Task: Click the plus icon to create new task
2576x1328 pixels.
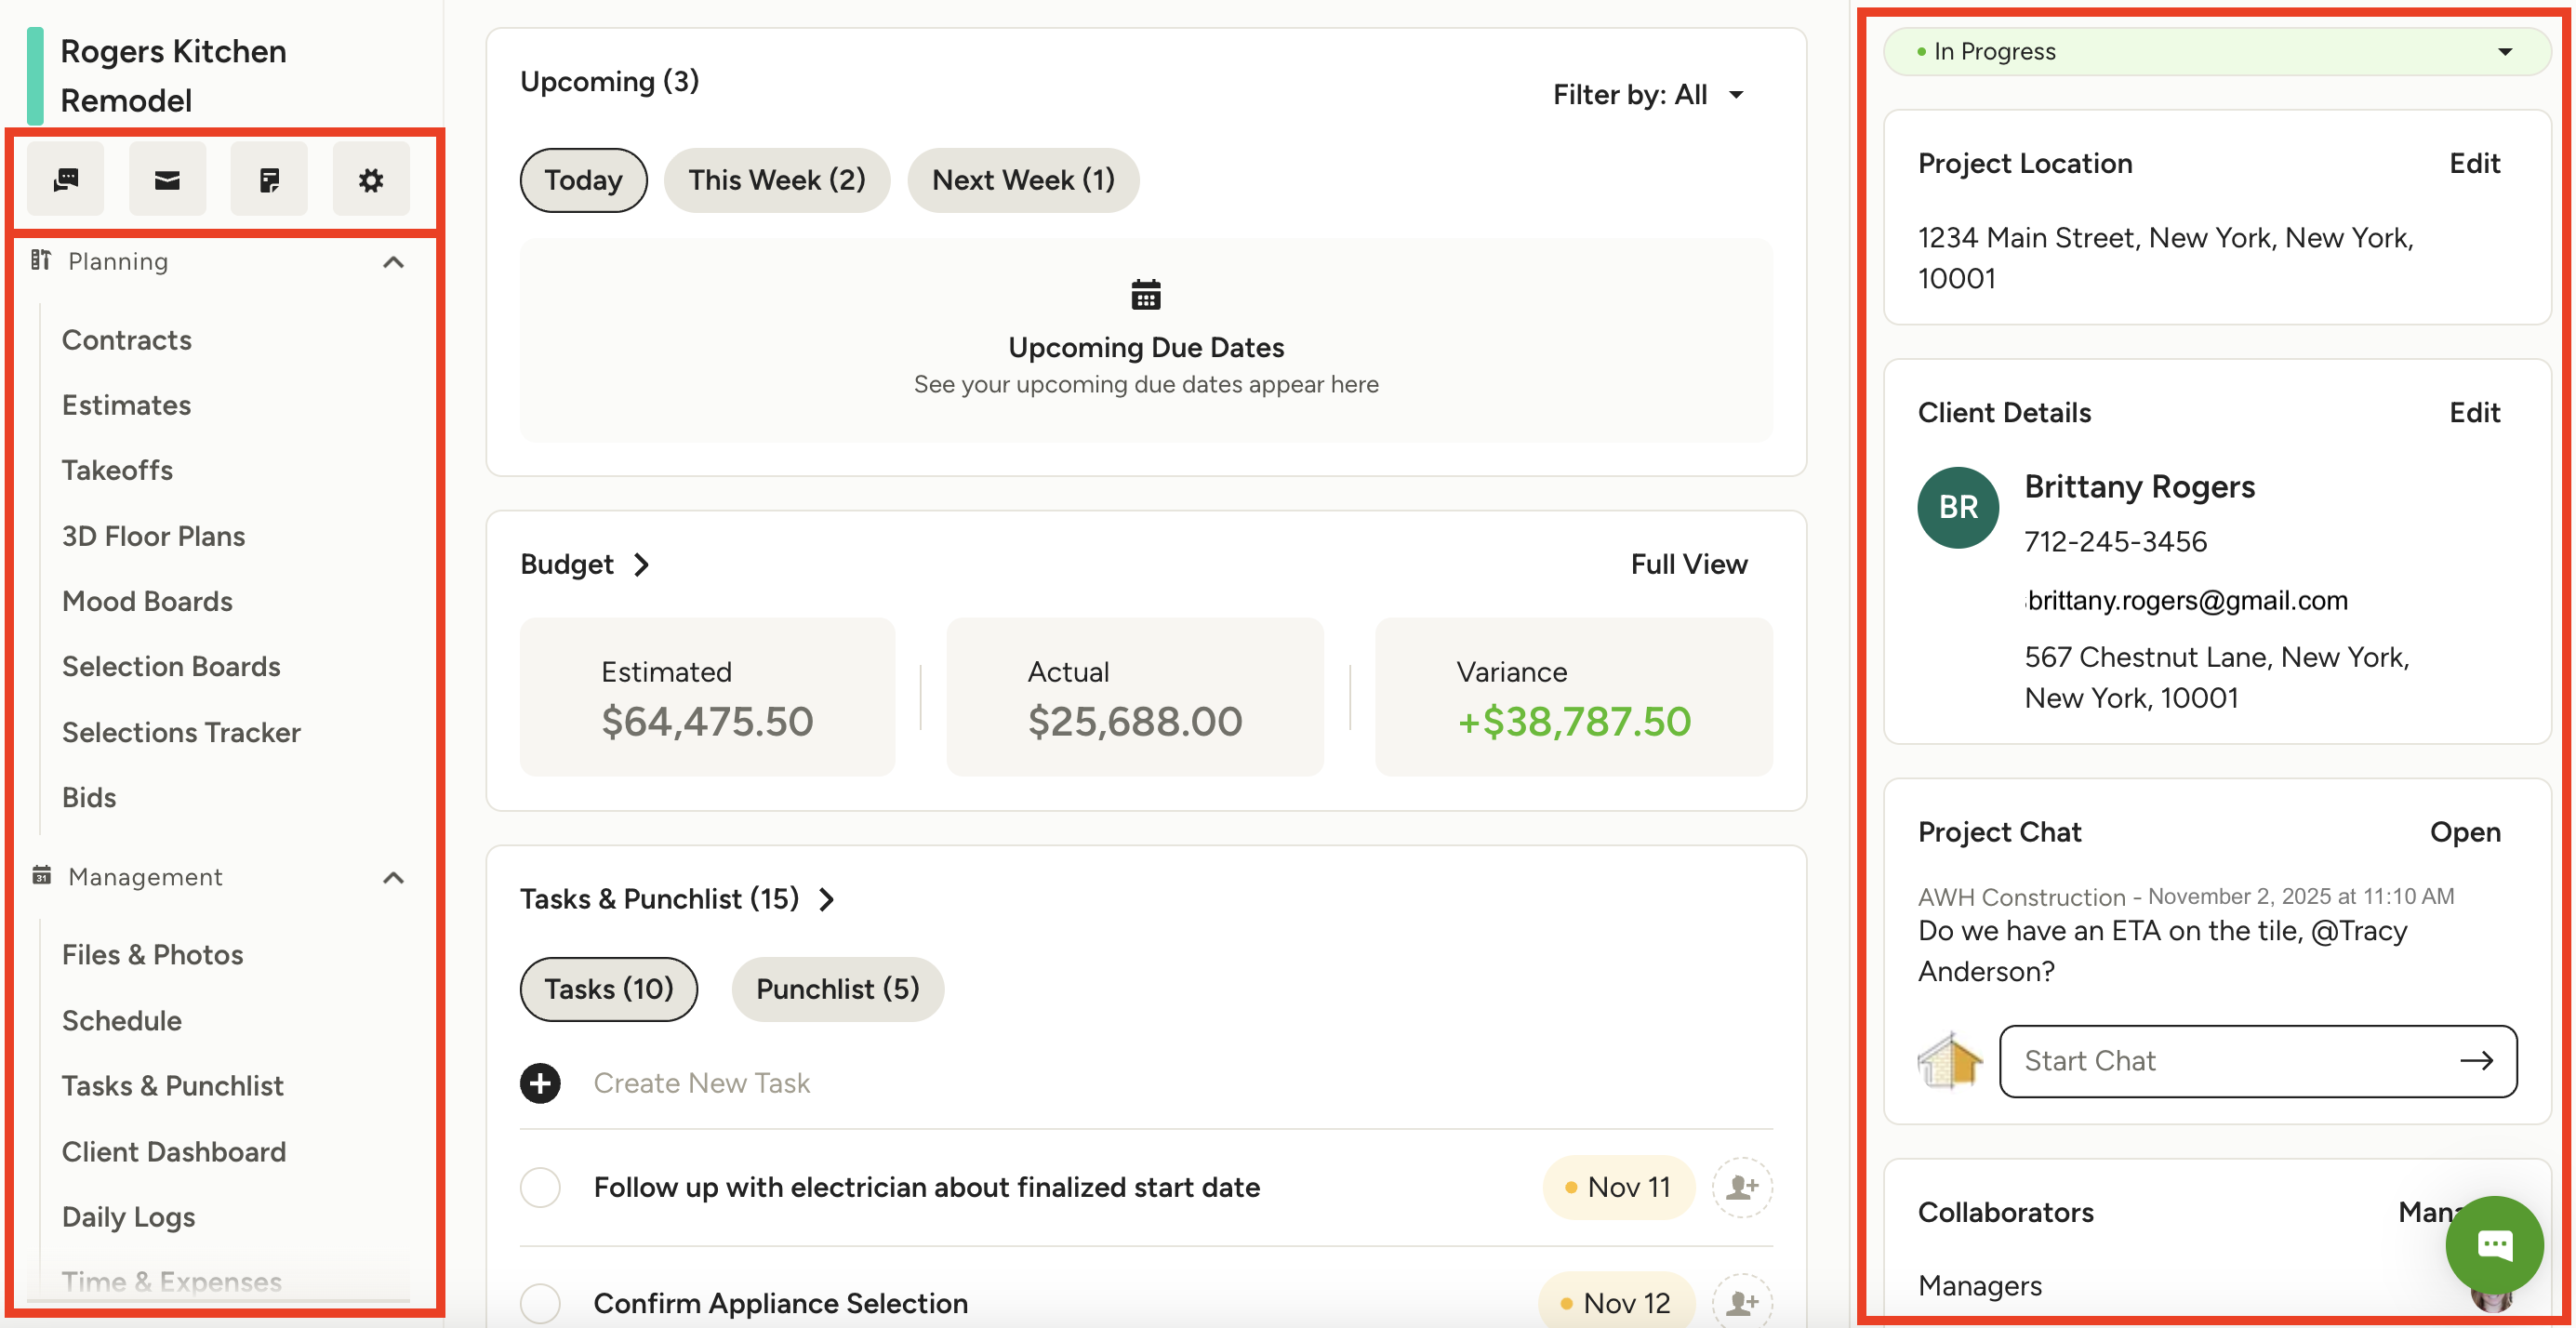Action: [x=540, y=1083]
